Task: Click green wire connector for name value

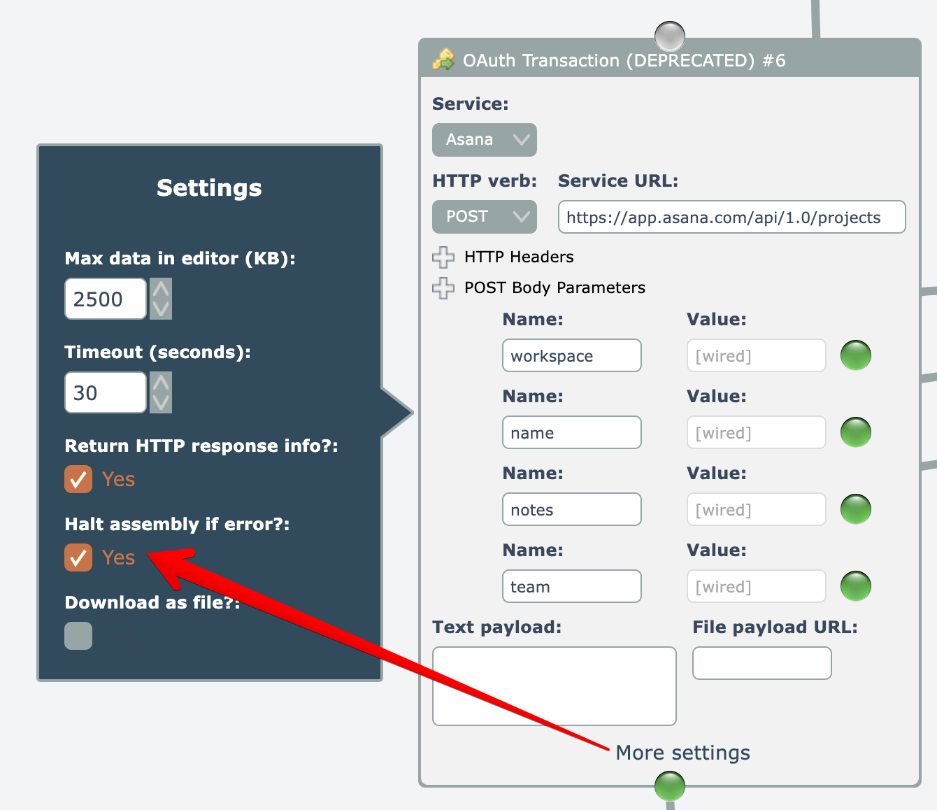Action: [x=855, y=432]
